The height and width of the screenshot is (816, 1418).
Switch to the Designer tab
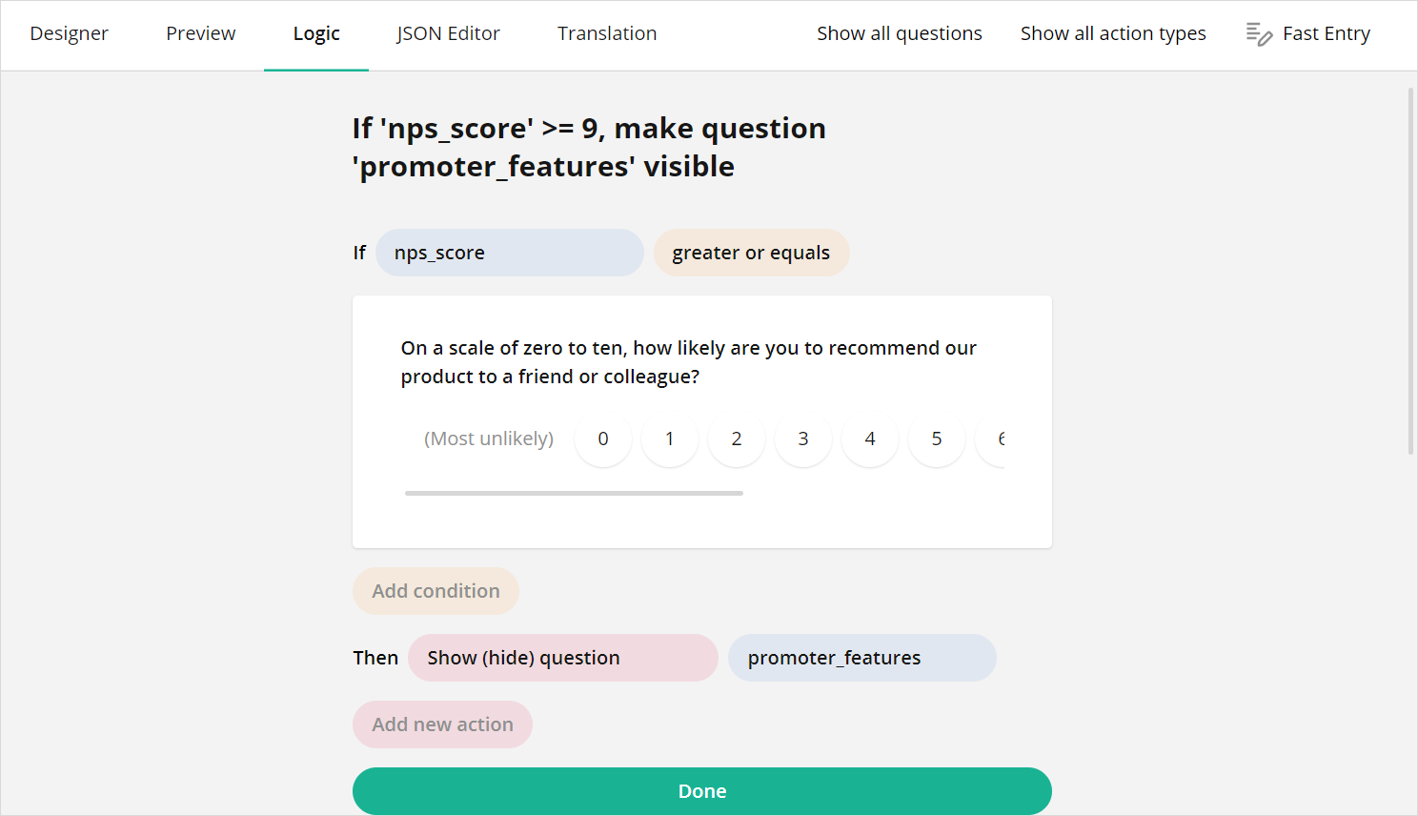(69, 33)
